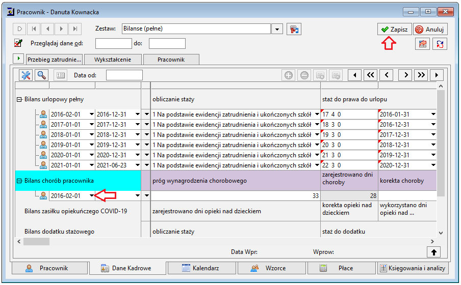The image size is (461, 285).
Task: Open the Pracownik top tab
Action: (x=171, y=60)
